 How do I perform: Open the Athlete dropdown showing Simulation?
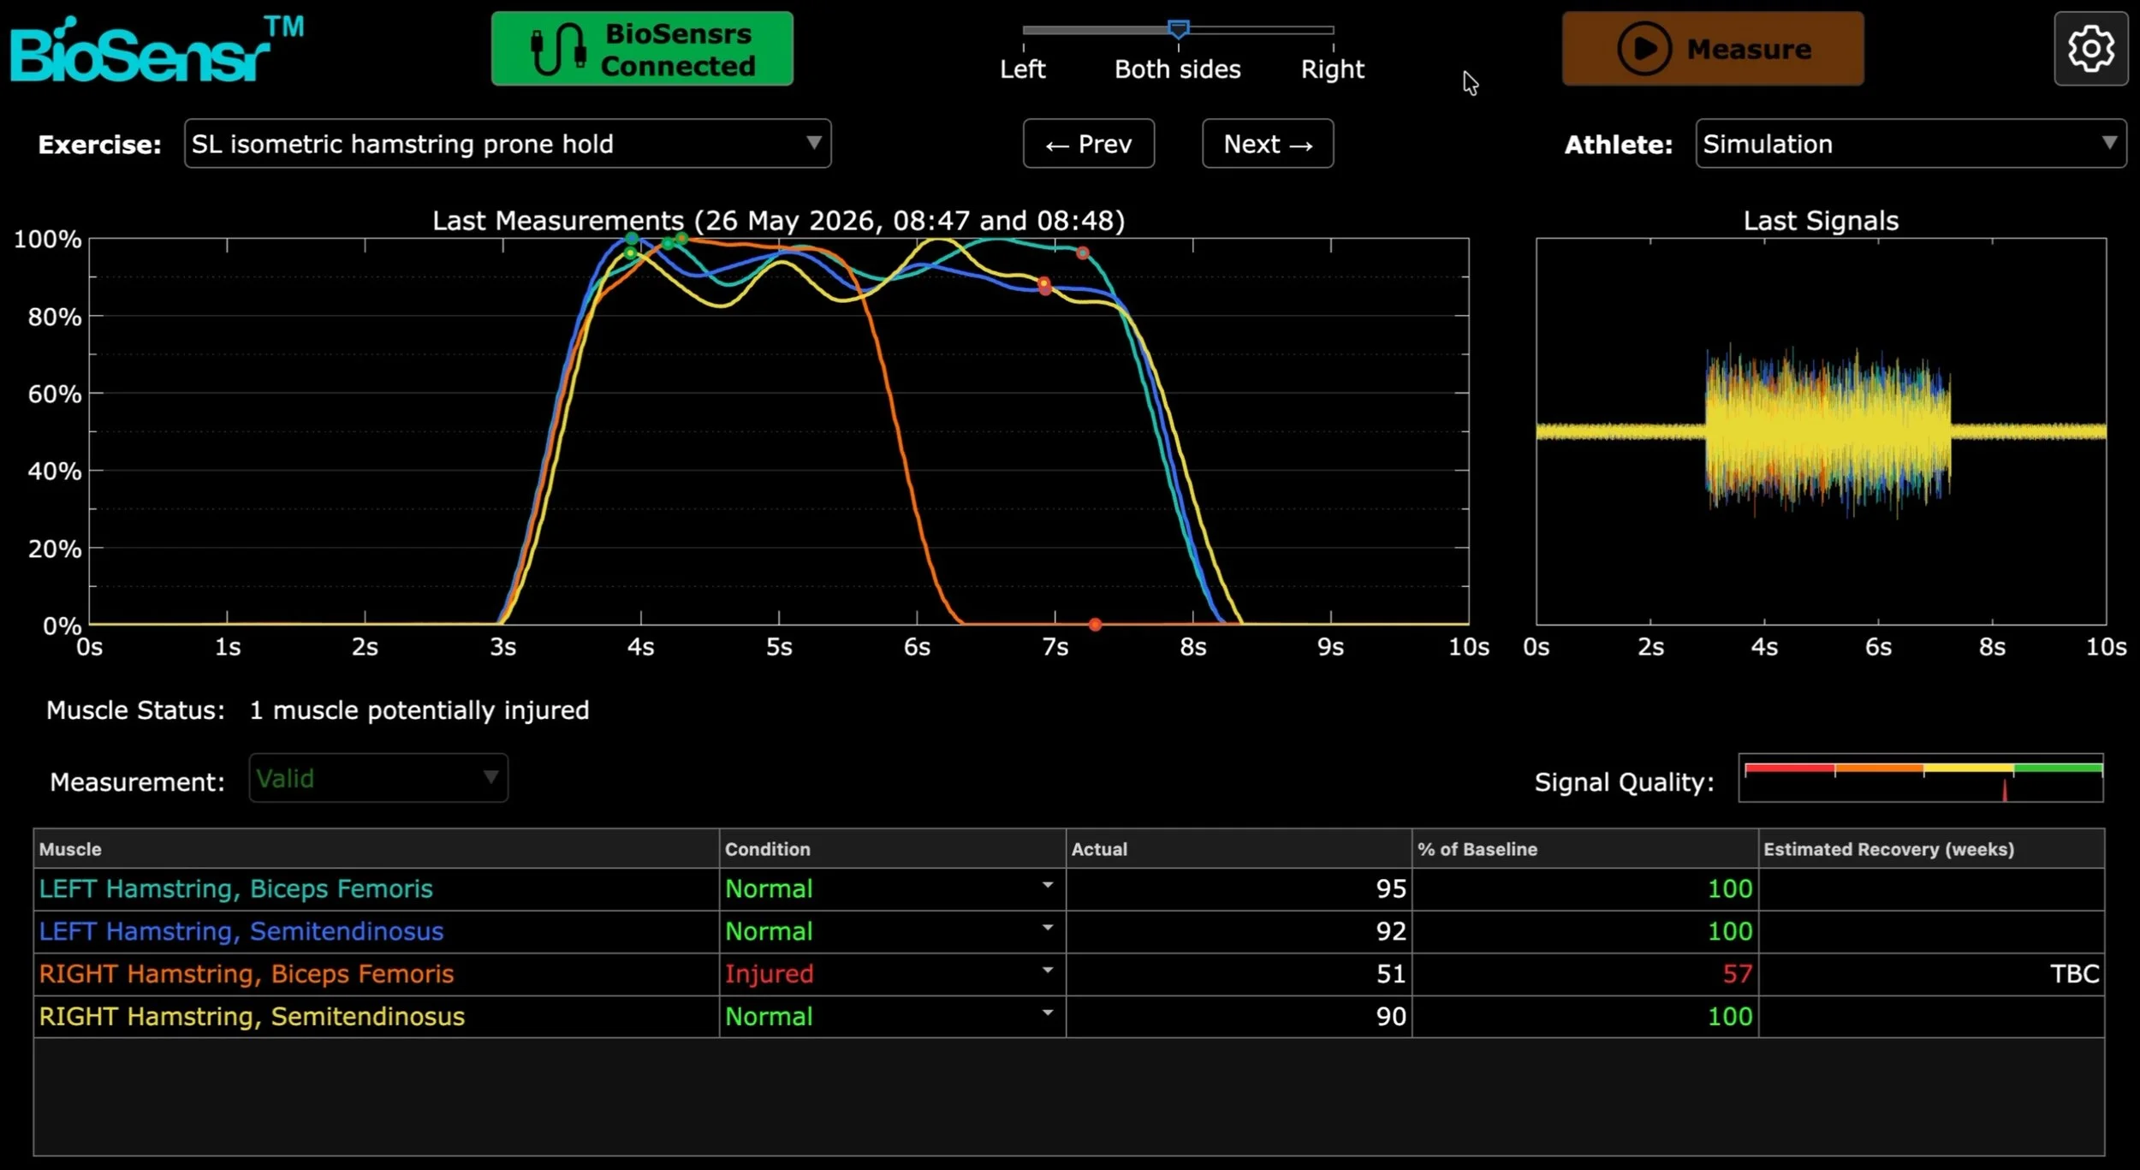click(x=1911, y=144)
